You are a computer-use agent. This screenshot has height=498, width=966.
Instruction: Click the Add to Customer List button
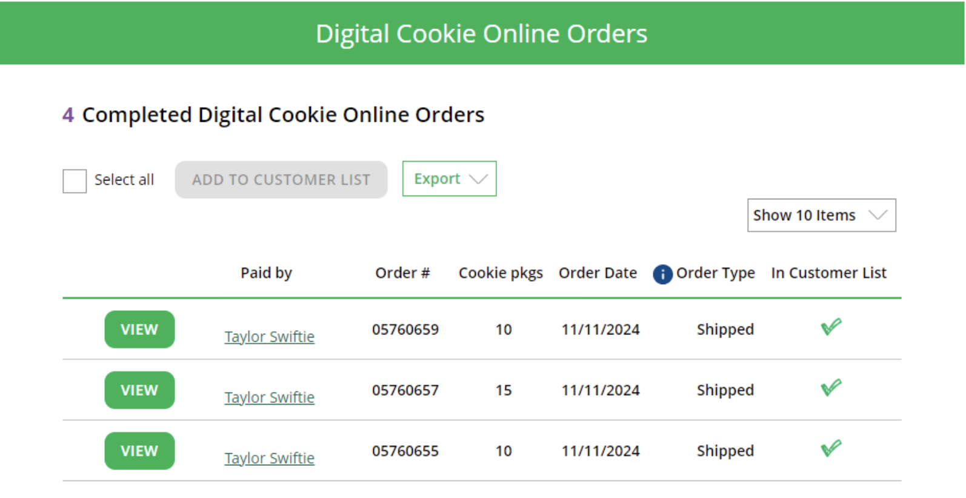(x=281, y=179)
